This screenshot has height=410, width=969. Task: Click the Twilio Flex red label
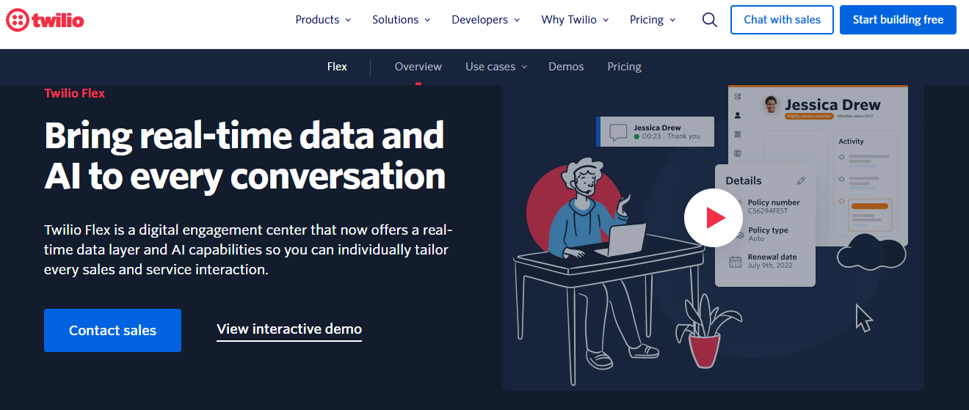point(74,93)
